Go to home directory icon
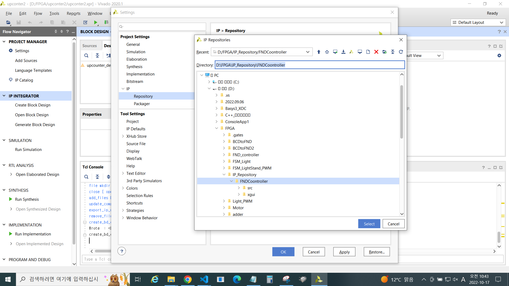Image resolution: width=509 pixels, height=286 pixels. (327, 52)
